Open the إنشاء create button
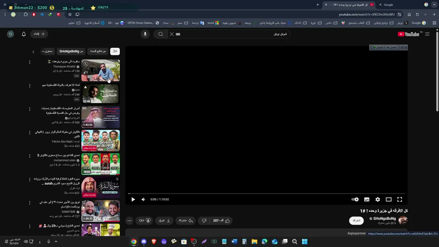Viewport: 439px width, 247px height. [x=39, y=34]
